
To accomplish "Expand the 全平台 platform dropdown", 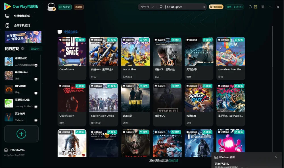I will tap(147, 7).
